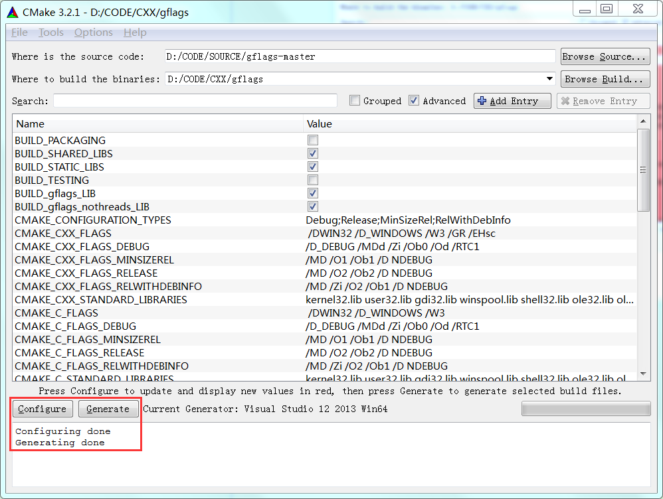The width and height of the screenshot is (663, 499).
Task: Click the CMAKE_CXX_STANDARD_LIBRARIES value cell
Action: 470,299
